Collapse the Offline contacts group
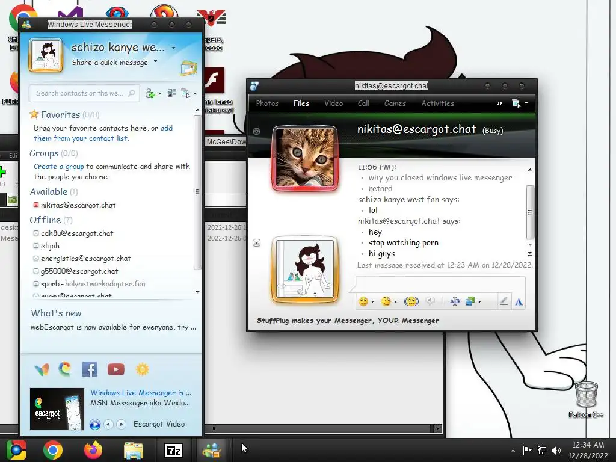 51,220
